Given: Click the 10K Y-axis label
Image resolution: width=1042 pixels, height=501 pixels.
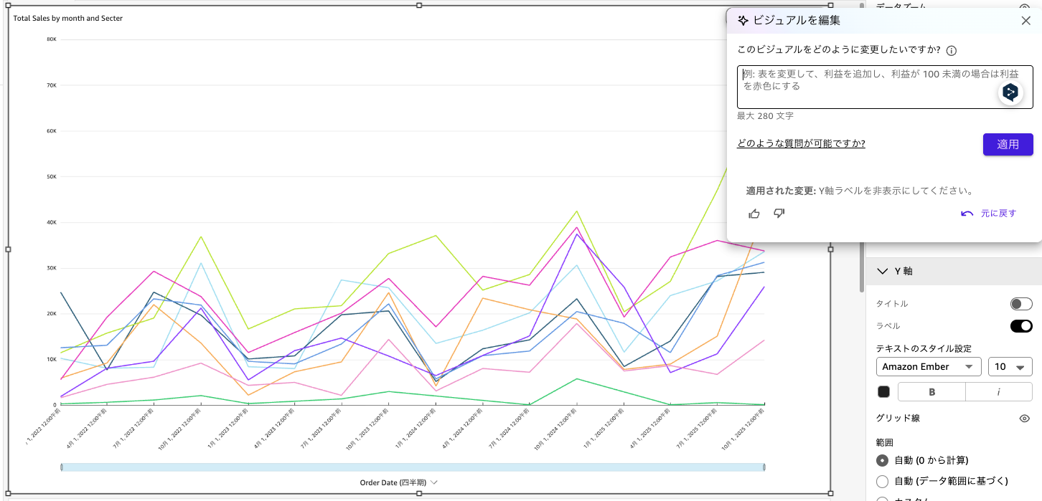Looking at the screenshot, I should click(51, 359).
